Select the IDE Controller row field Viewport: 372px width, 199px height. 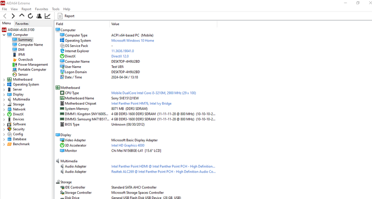(75, 187)
